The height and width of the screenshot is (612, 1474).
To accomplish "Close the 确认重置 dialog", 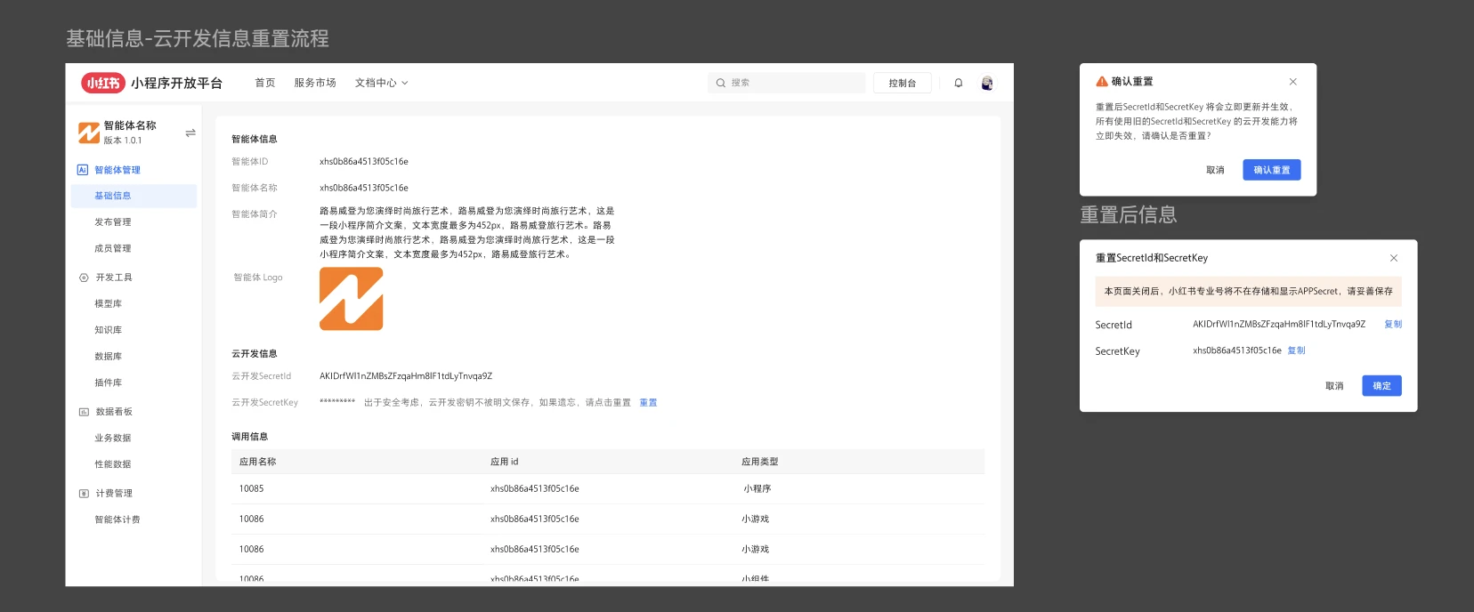I will click(x=1292, y=82).
